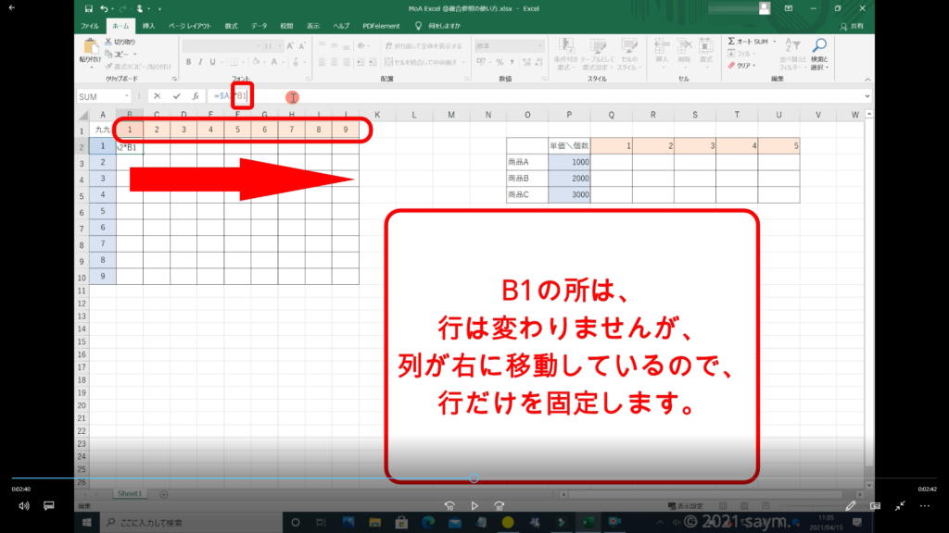Click the add new sheet plus icon
This screenshot has height=533, width=949.
[x=164, y=494]
